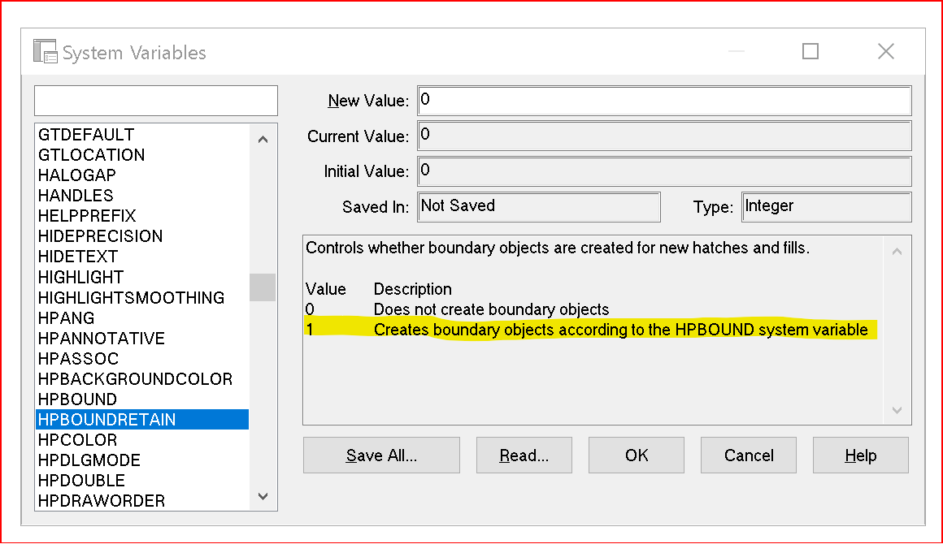The width and height of the screenshot is (943, 544).
Task: Click description pane scroll up arrow
Action: coord(897,252)
